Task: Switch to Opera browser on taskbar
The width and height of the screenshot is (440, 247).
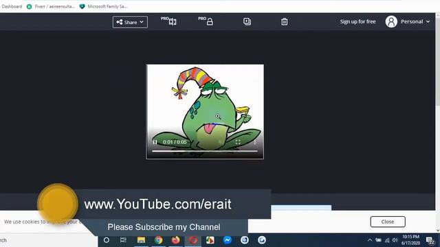Action: pyautogui.click(x=193, y=240)
